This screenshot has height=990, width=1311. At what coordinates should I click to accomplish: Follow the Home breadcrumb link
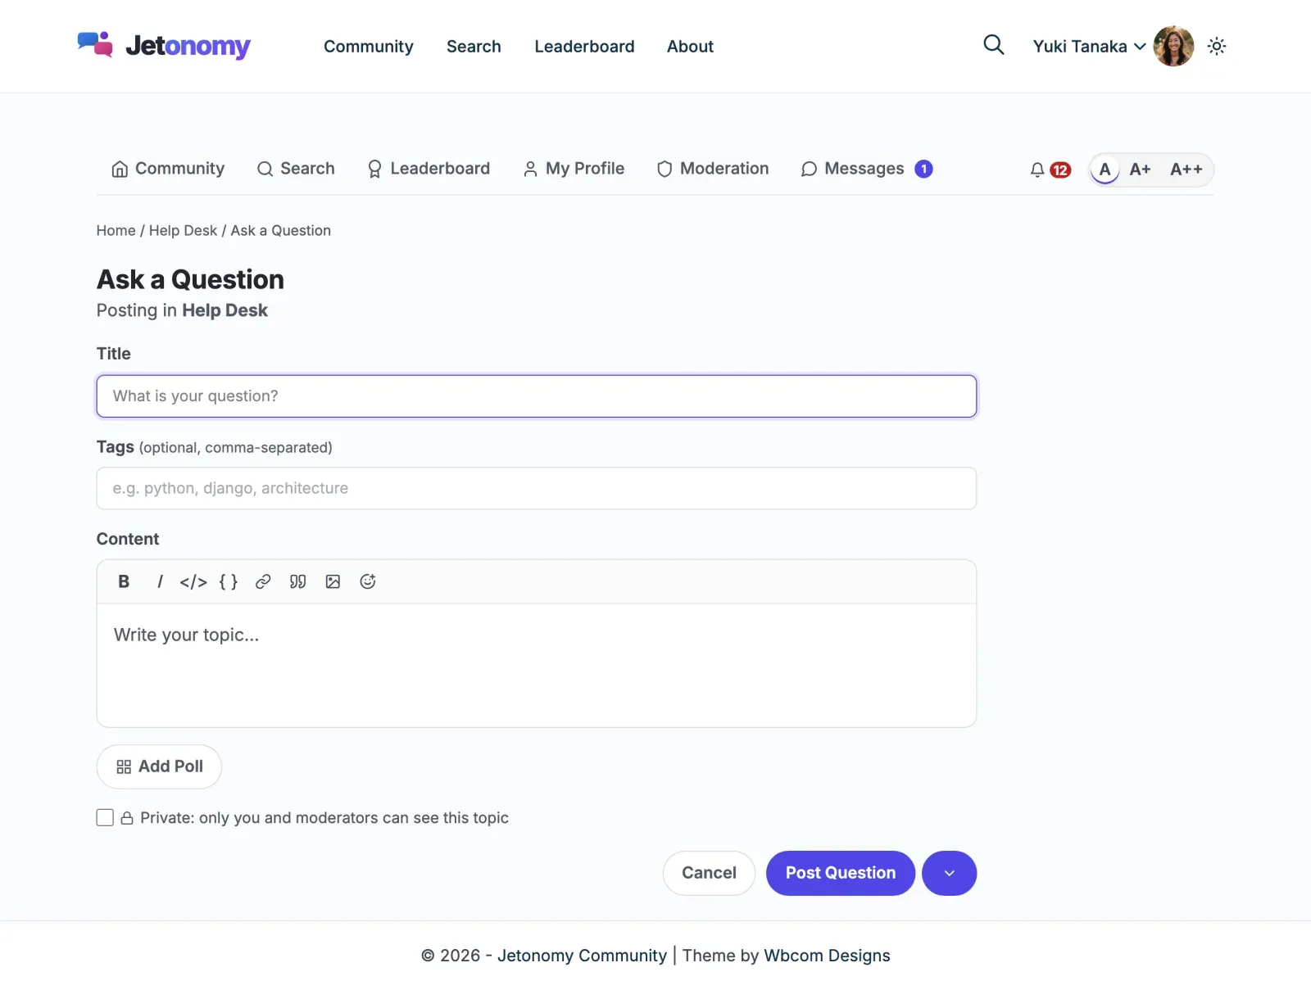click(116, 231)
